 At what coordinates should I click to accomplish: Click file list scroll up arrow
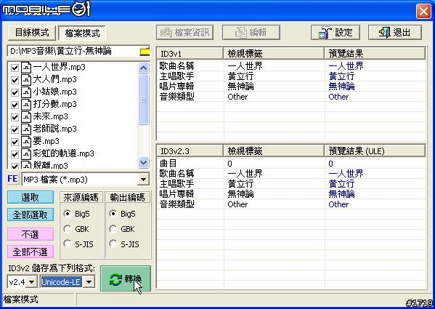click(143, 68)
